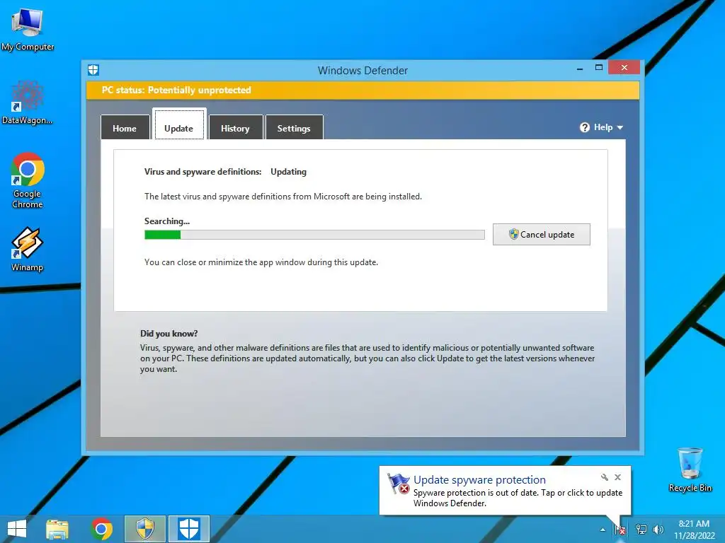725x543 pixels.
Task: Open the Winamp desktop shortcut
Action: coord(28,249)
